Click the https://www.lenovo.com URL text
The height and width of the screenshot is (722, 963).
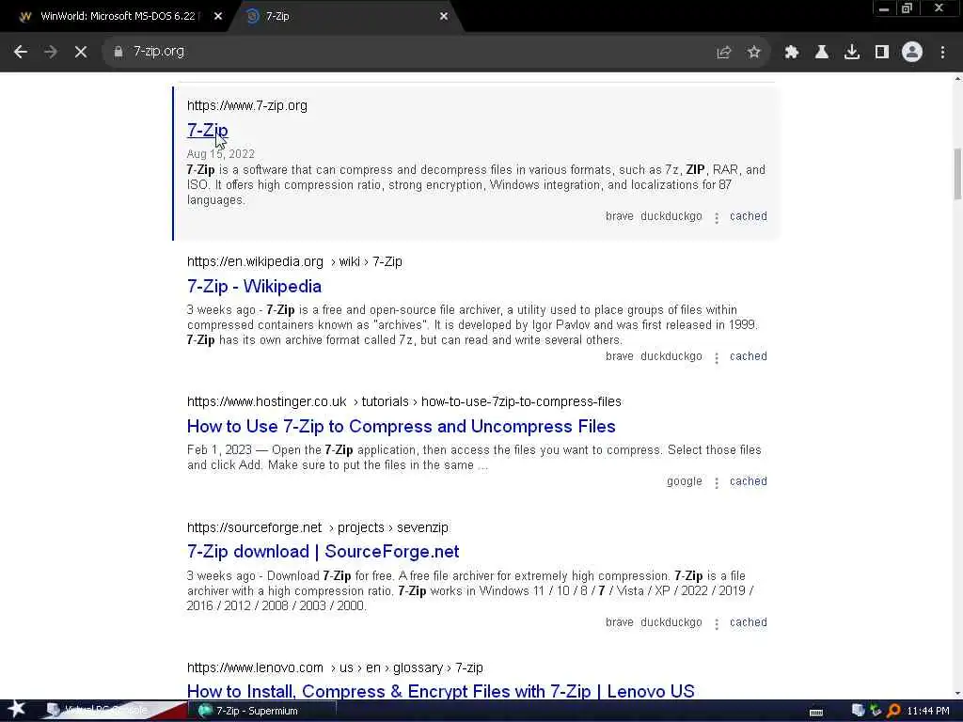point(255,667)
